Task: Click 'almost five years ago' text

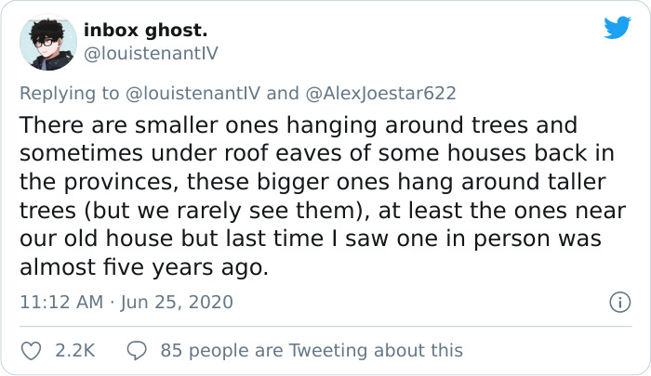Action: (143, 267)
